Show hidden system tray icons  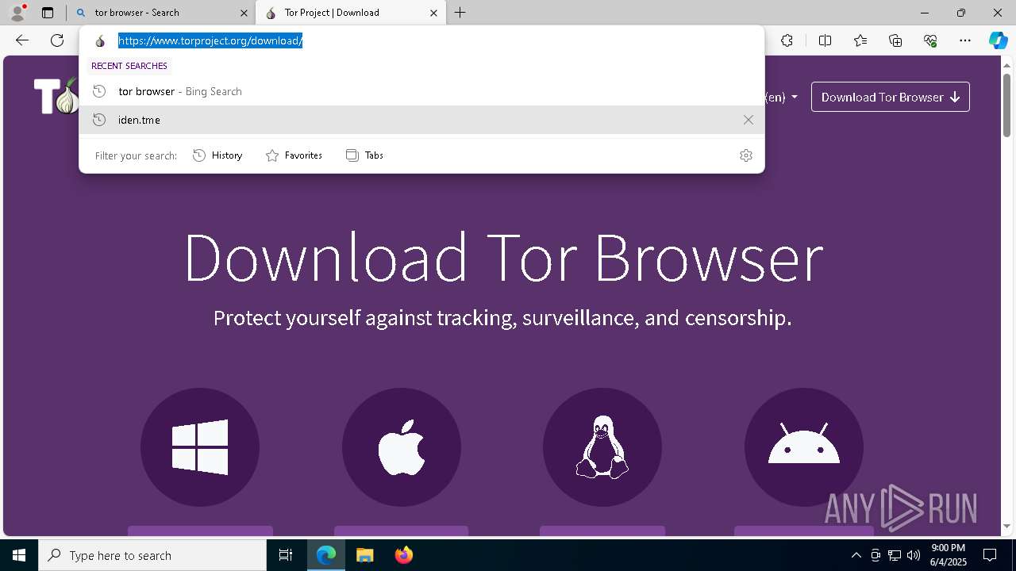point(856,555)
